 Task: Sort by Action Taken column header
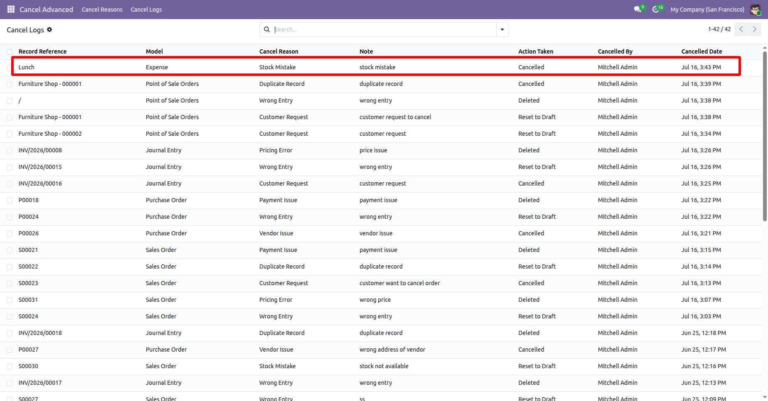click(x=536, y=51)
